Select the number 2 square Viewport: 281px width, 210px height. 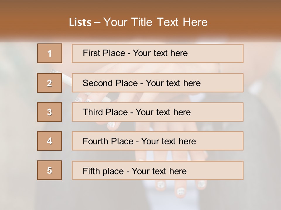[49, 83]
